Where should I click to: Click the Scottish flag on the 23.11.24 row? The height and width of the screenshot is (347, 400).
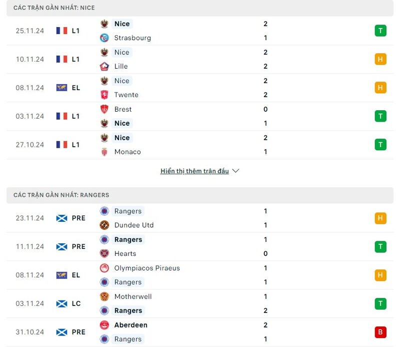click(x=62, y=218)
